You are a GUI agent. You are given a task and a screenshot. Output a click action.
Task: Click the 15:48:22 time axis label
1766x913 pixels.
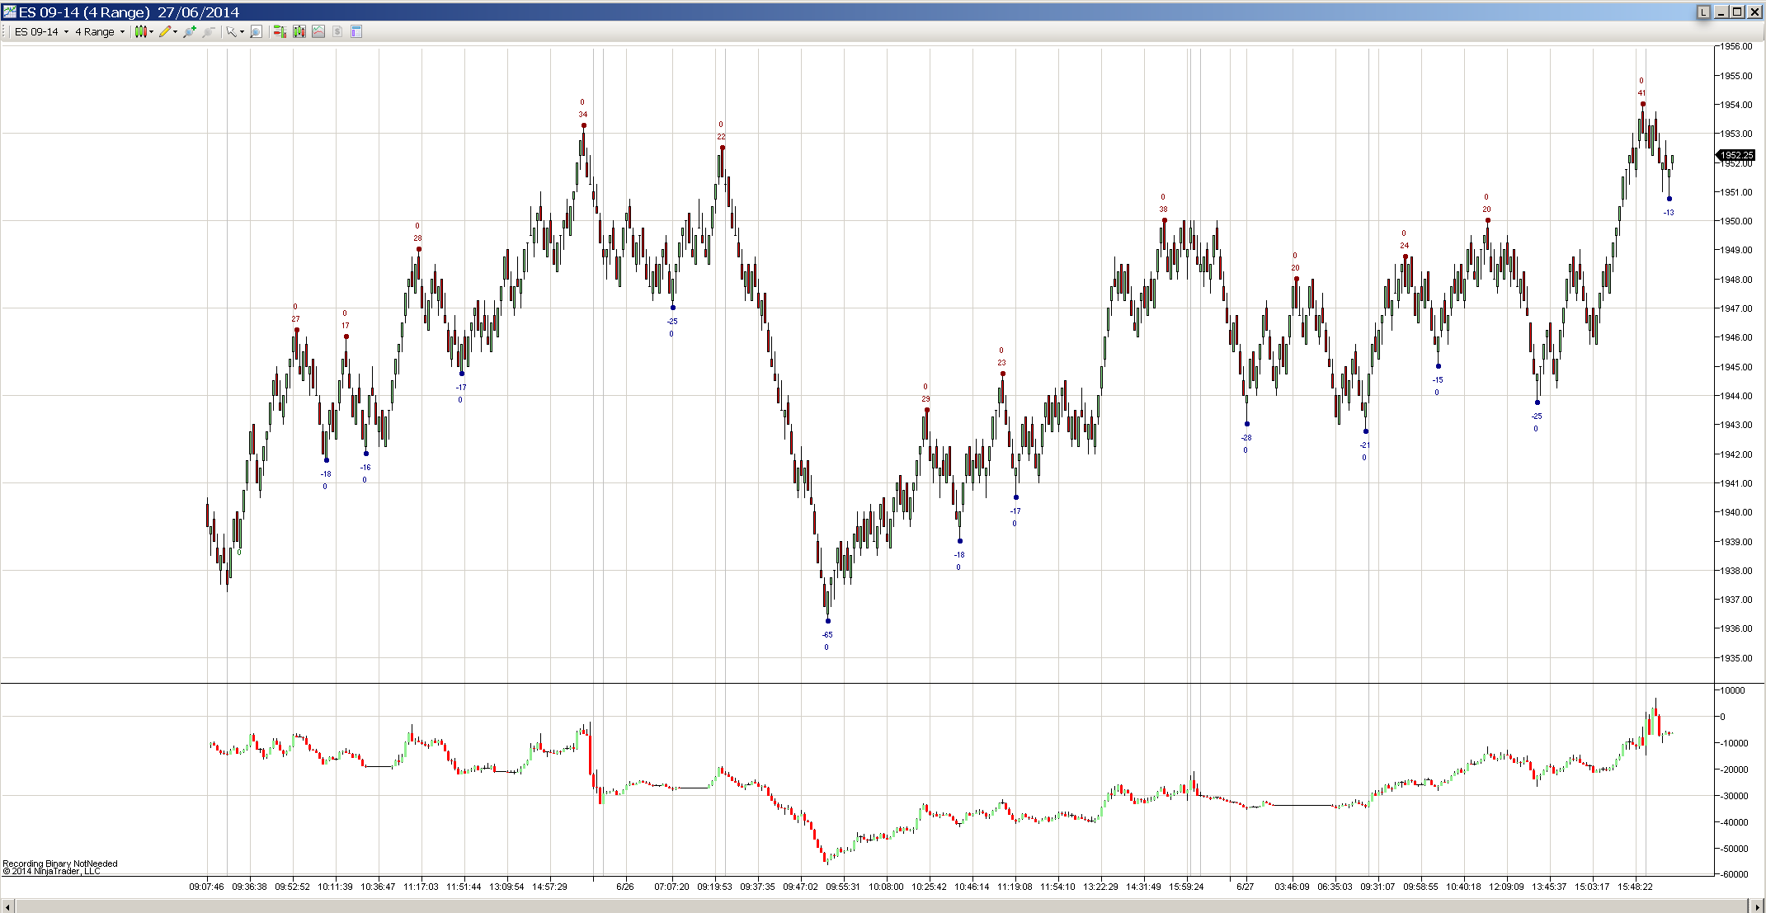click(1635, 887)
